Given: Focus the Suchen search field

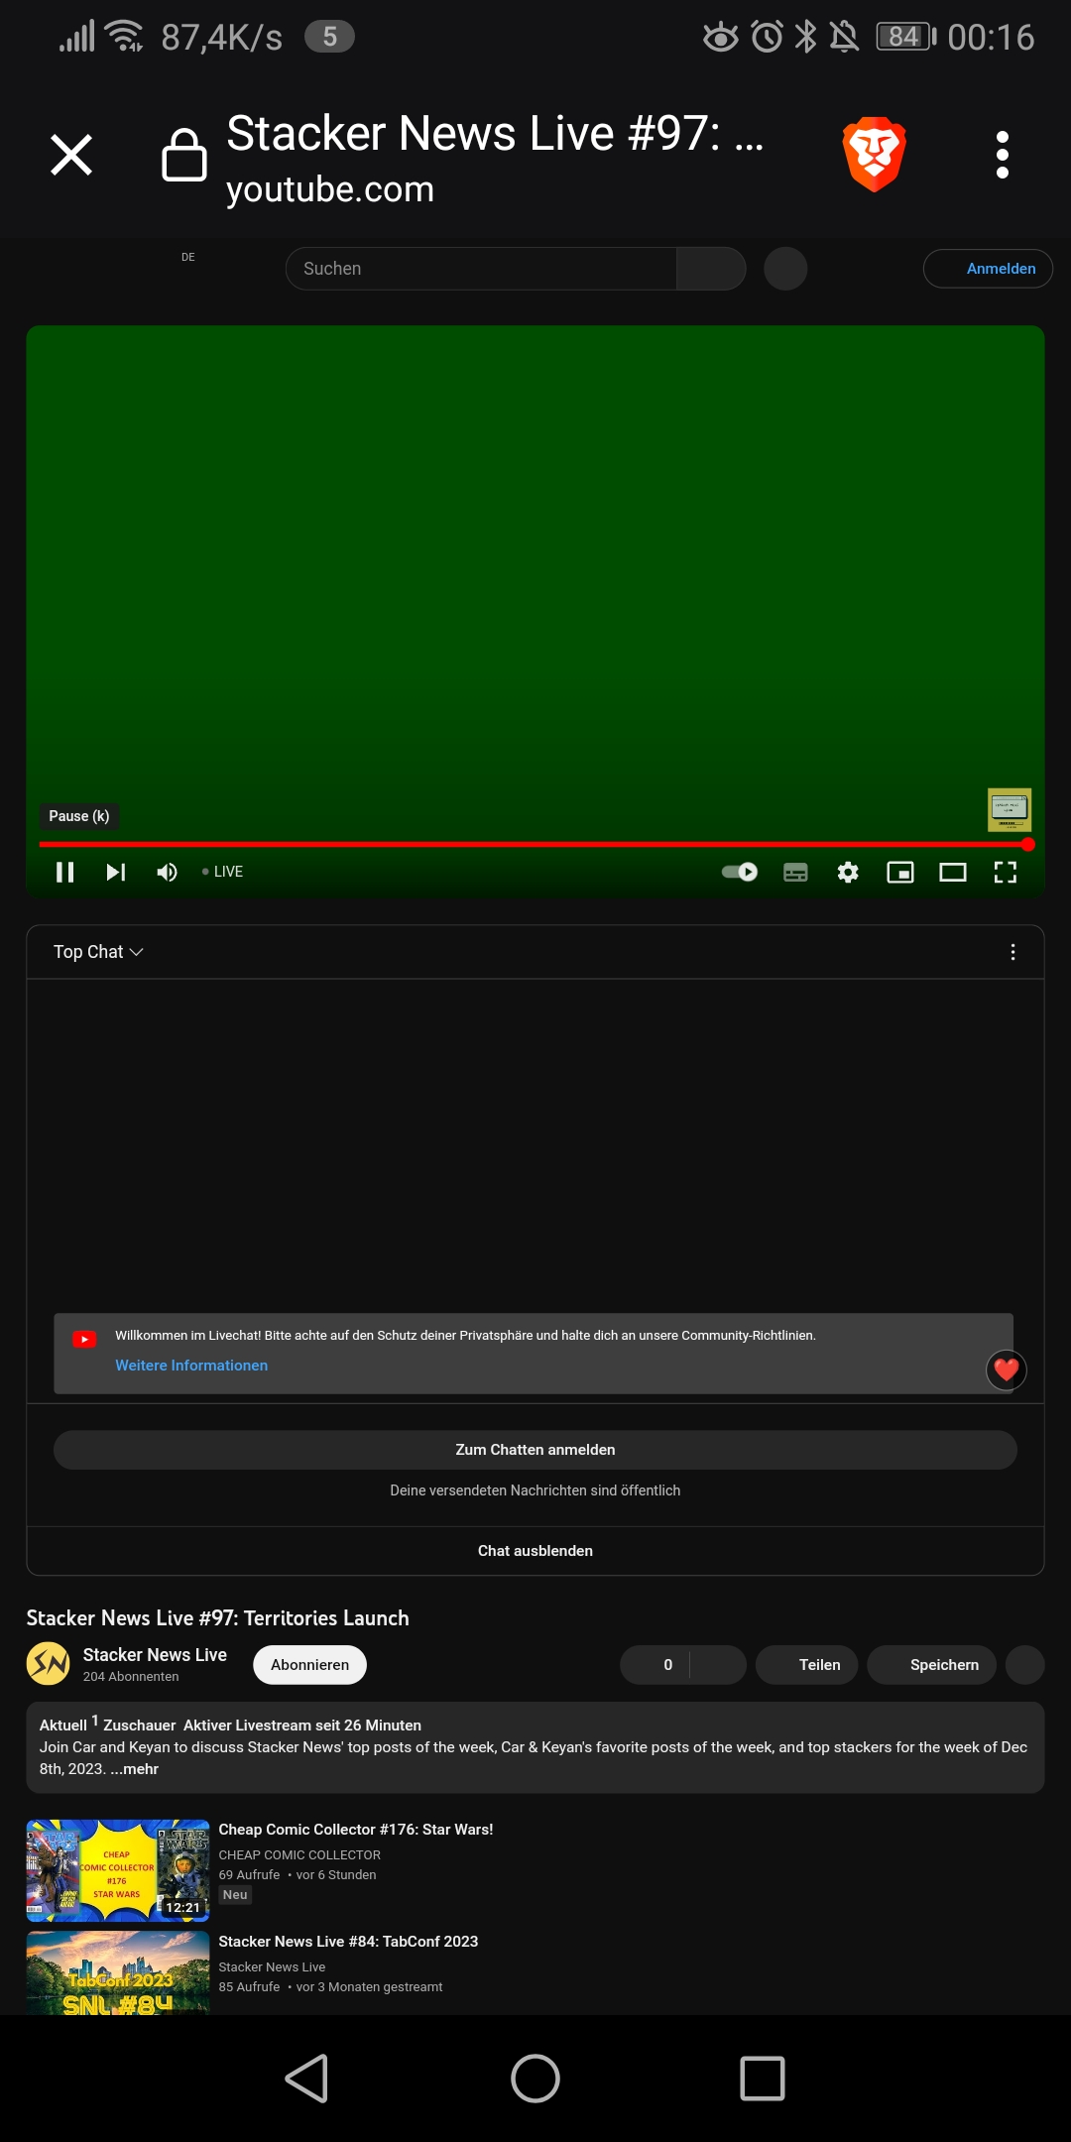Looking at the screenshot, I should [x=481, y=269].
